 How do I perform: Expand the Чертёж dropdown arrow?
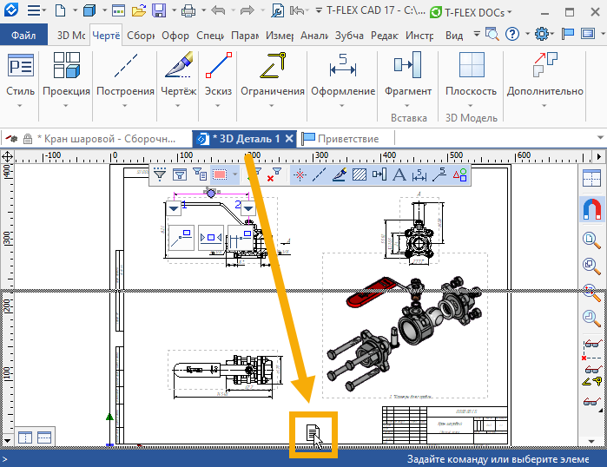[x=178, y=106]
